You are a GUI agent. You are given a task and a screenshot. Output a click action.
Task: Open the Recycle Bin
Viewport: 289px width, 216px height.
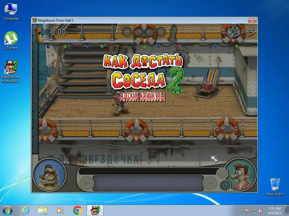pos(275,187)
